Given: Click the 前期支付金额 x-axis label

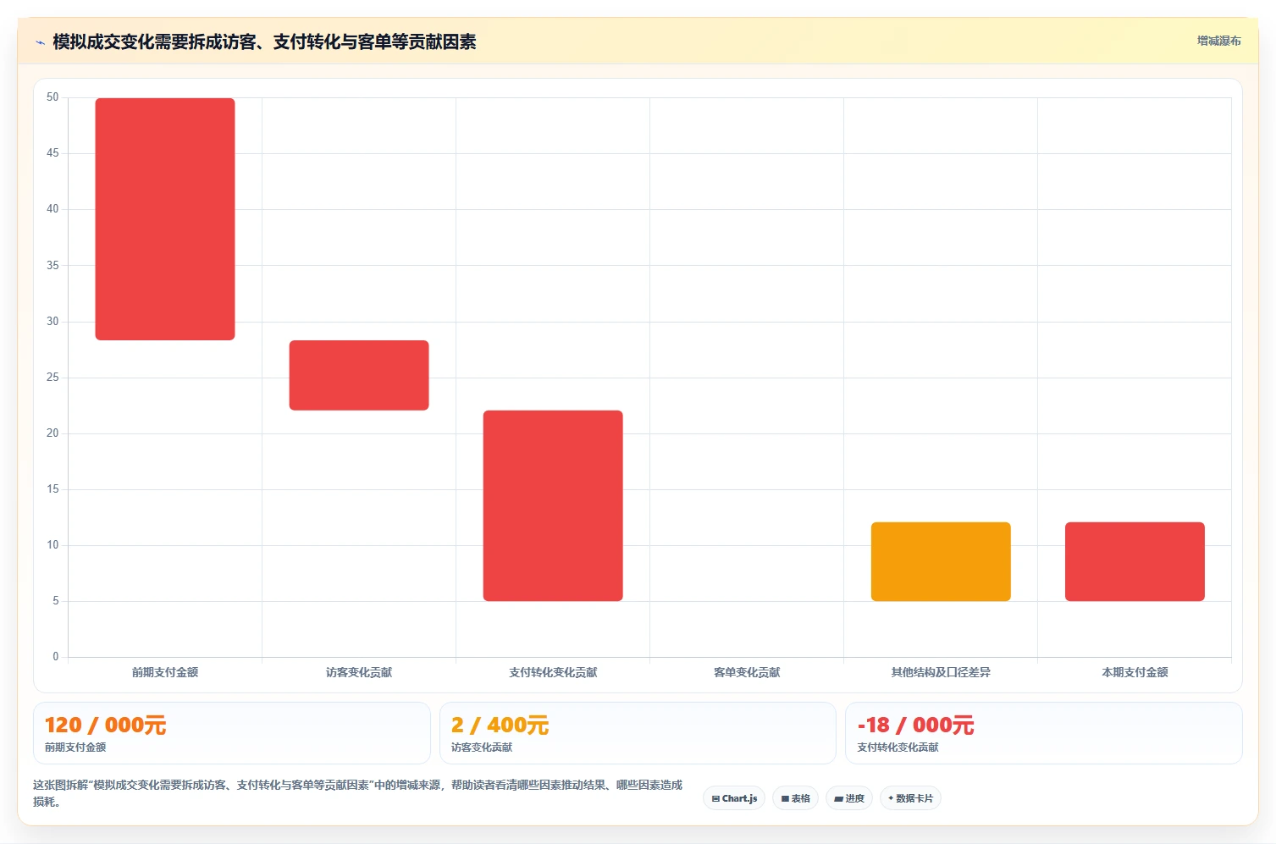Looking at the screenshot, I should (165, 672).
